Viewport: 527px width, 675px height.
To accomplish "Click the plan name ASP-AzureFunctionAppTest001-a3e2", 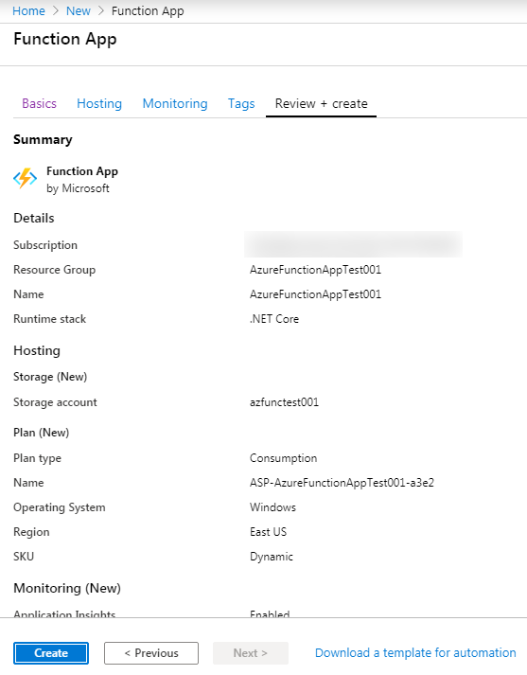I will pyautogui.click(x=342, y=483).
